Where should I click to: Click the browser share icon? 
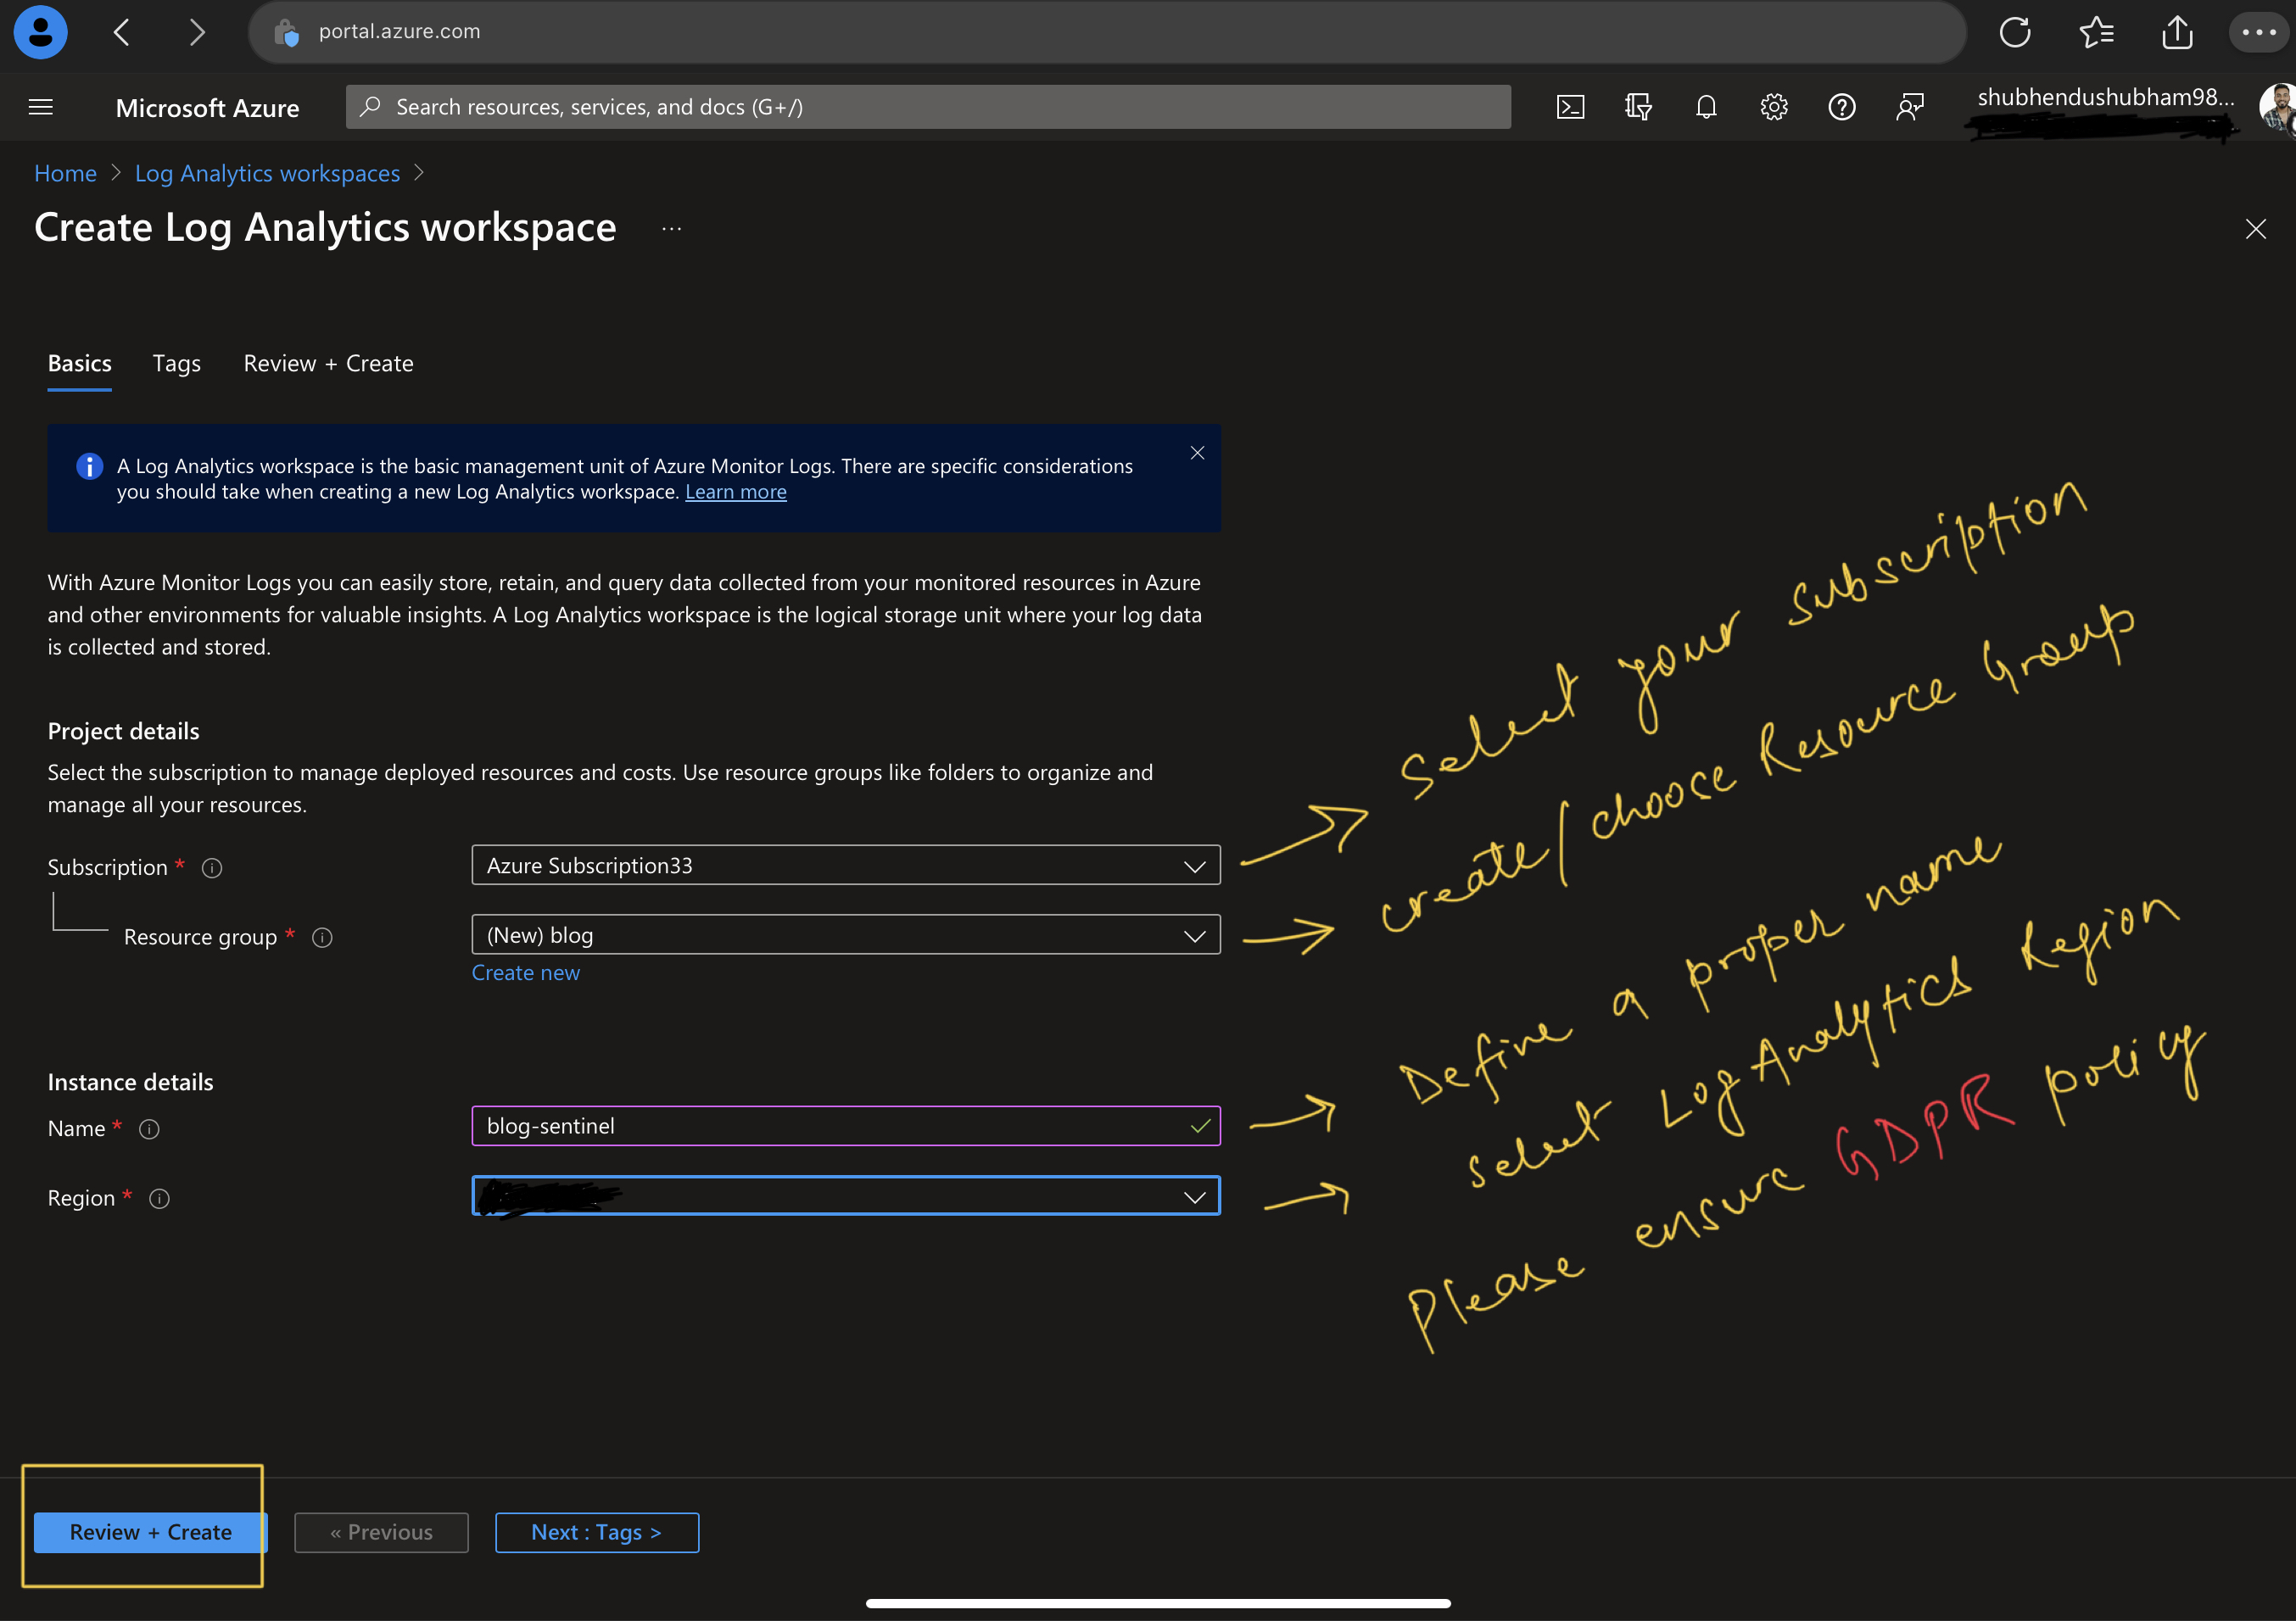[2177, 32]
